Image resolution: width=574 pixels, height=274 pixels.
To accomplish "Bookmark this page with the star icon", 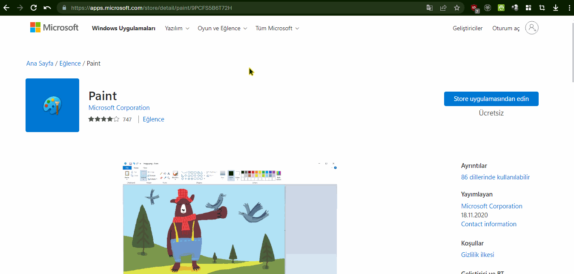I will click(x=457, y=8).
